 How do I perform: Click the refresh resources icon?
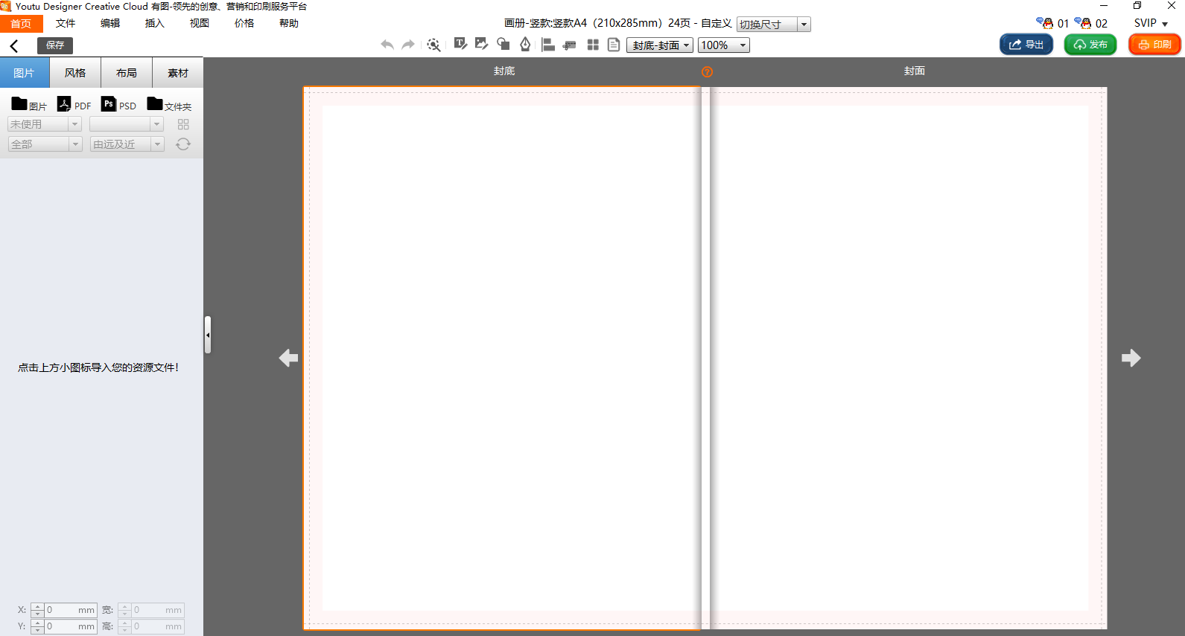coord(183,144)
